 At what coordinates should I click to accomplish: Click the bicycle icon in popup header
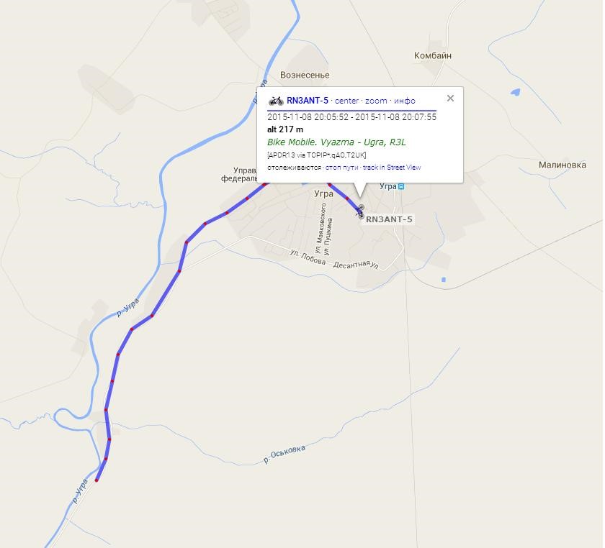pyautogui.click(x=276, y=101)
